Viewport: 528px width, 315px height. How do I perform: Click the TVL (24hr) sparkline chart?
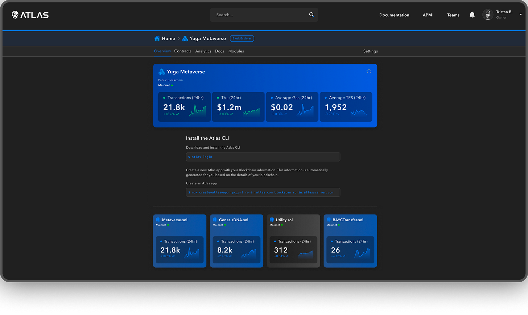click(x=251, y=112)
